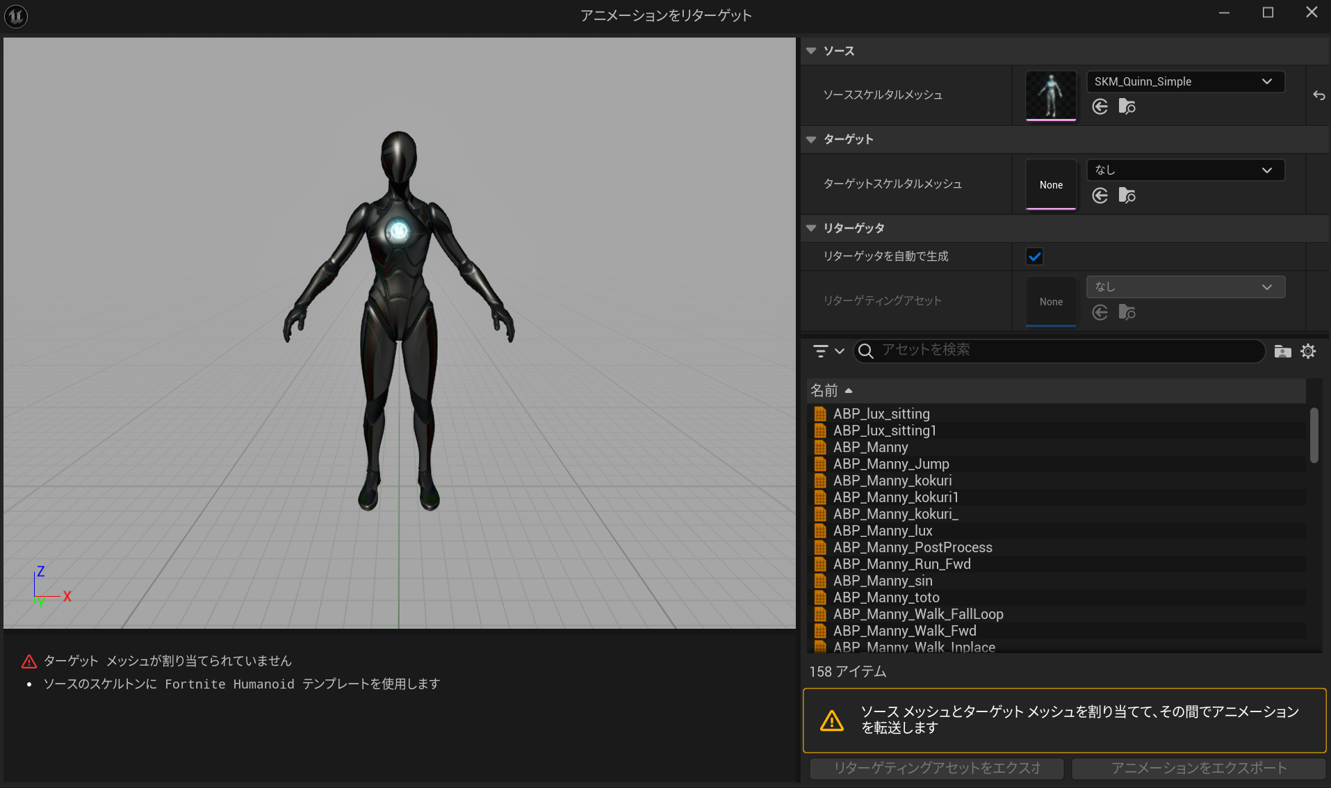Close the retarget animation window
This screenshot has width=1331, height=788.
(1312, 13)
